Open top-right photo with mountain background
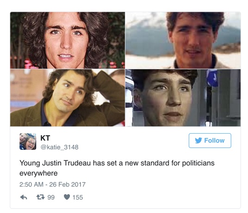This screenshot has height=213, width=248. tap(183, 40)
